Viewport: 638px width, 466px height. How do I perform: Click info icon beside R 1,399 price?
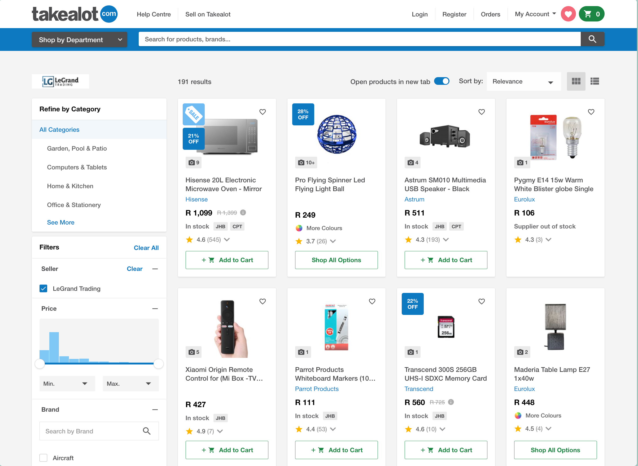pyautogui.click(x=243, y=213)
